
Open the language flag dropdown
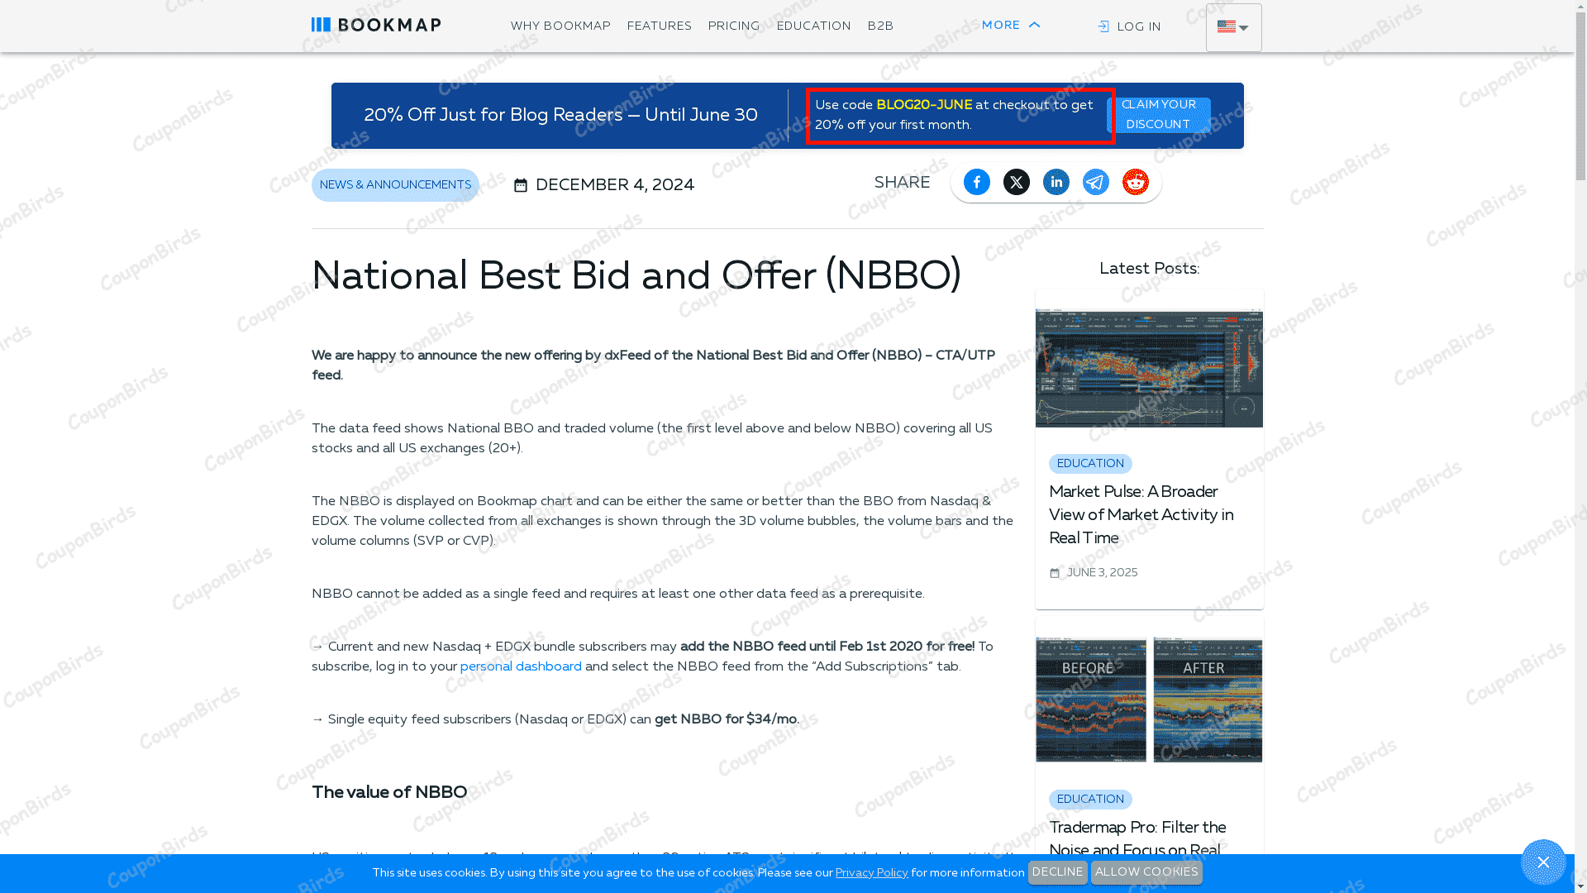click(1232, 28)
